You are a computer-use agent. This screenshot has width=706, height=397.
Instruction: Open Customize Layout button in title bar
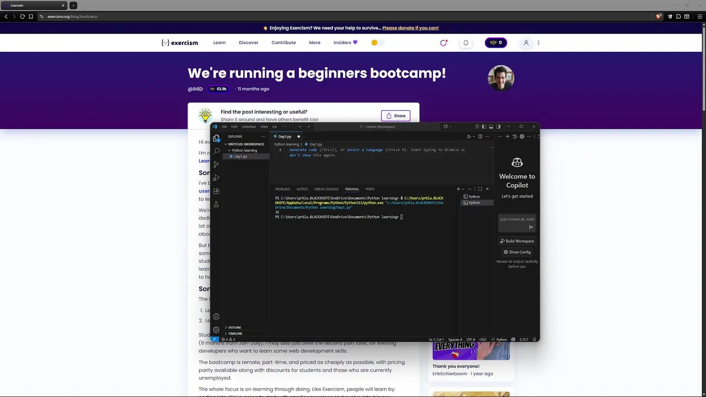[477, 127]
